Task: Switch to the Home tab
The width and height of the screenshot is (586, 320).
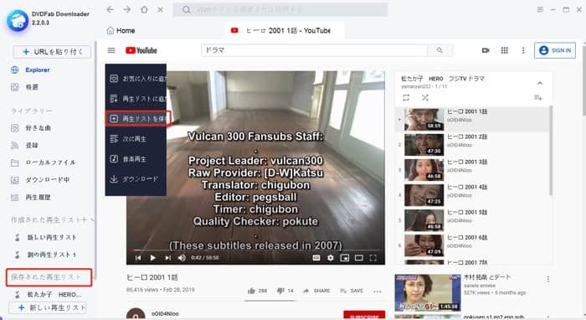Action: 121,31
